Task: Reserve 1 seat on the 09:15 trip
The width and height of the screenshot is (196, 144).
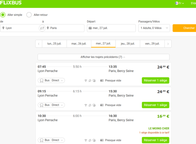Action: (x=155, y=105)
